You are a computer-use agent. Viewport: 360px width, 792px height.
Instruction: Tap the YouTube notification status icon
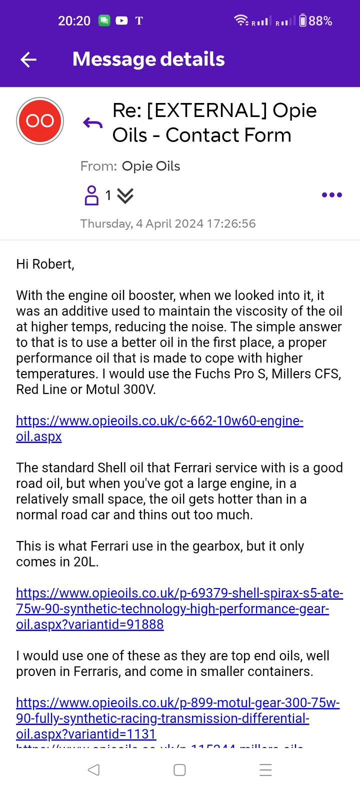point(121,21)
